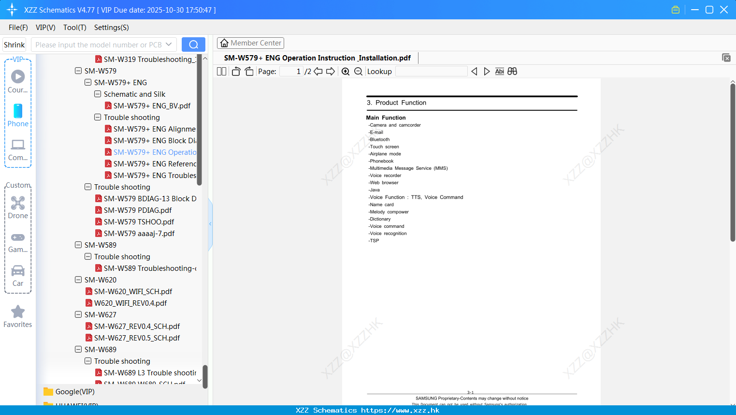736x415 pixels.
Task: Toggle the Abi whole-word search icon
Action: click(x=499, y=71)
